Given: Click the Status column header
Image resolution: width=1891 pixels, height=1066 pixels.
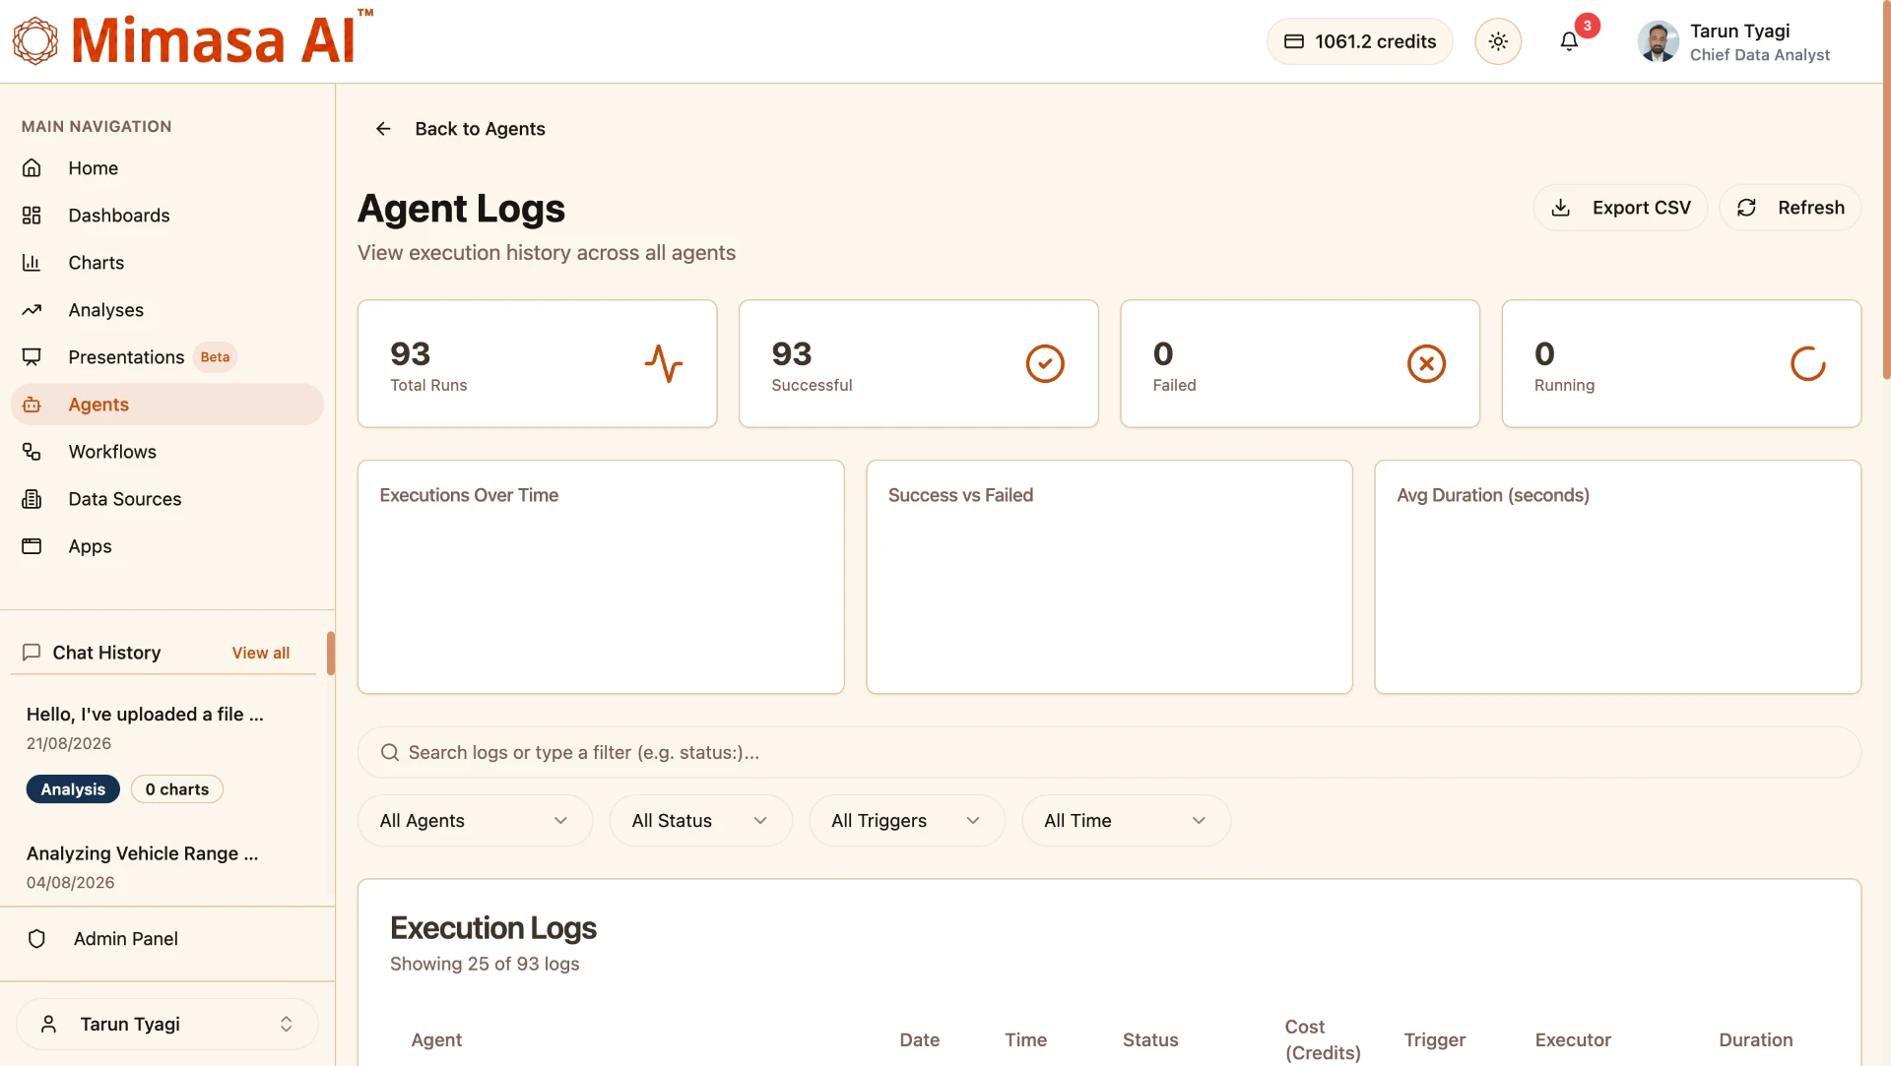Looking at the screenshot, I should [1150, 1039].
